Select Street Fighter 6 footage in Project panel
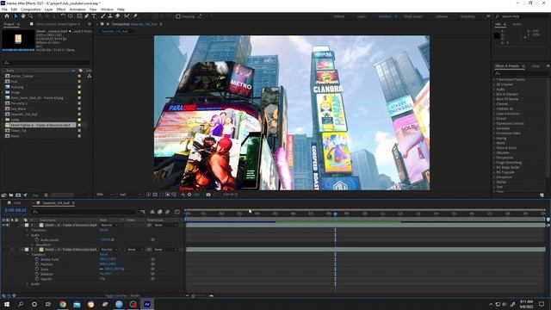Screen dimensions: 551x310 click(x=40, y=125)
